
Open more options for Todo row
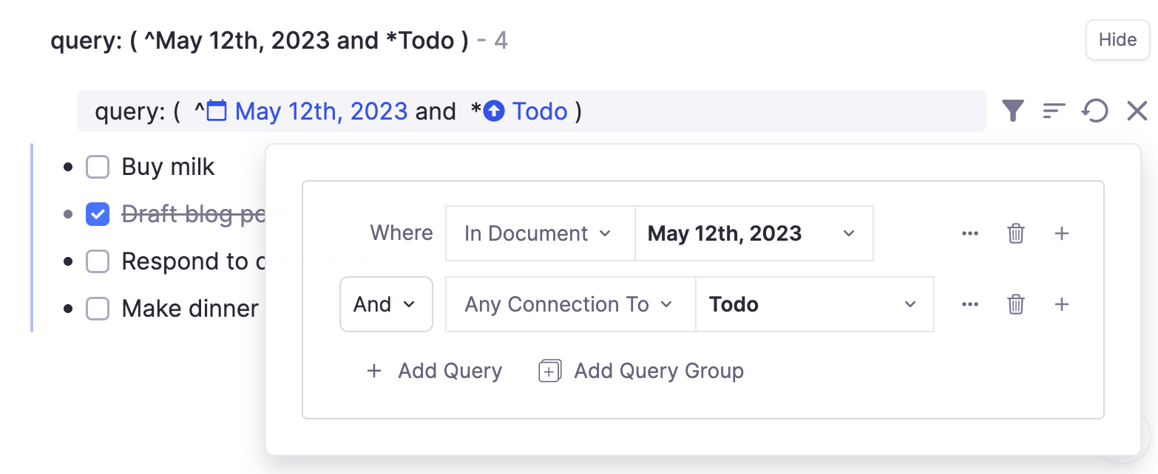970,304
